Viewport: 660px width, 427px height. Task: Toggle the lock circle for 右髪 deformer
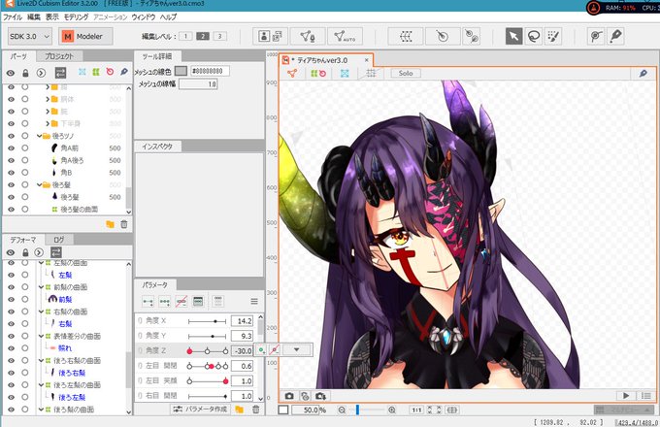[x=25, y=323]
